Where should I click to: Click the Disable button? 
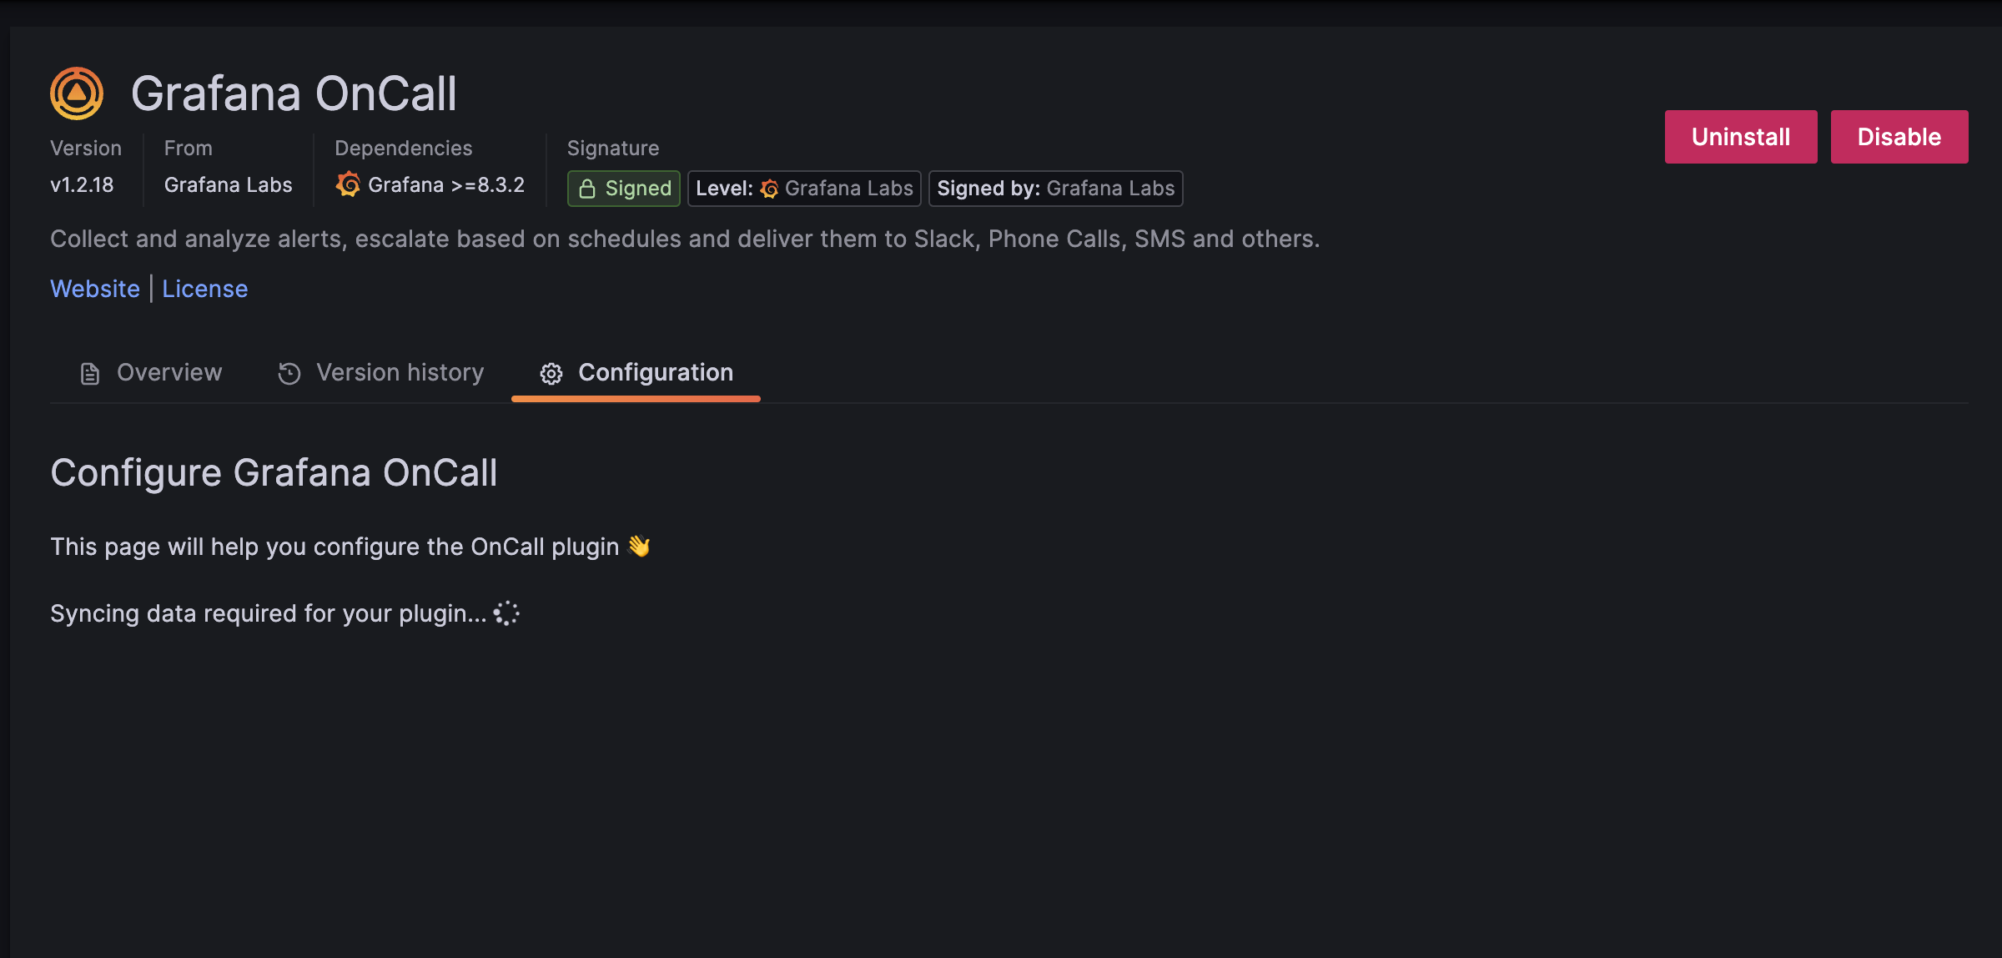tap(1899, 136)
